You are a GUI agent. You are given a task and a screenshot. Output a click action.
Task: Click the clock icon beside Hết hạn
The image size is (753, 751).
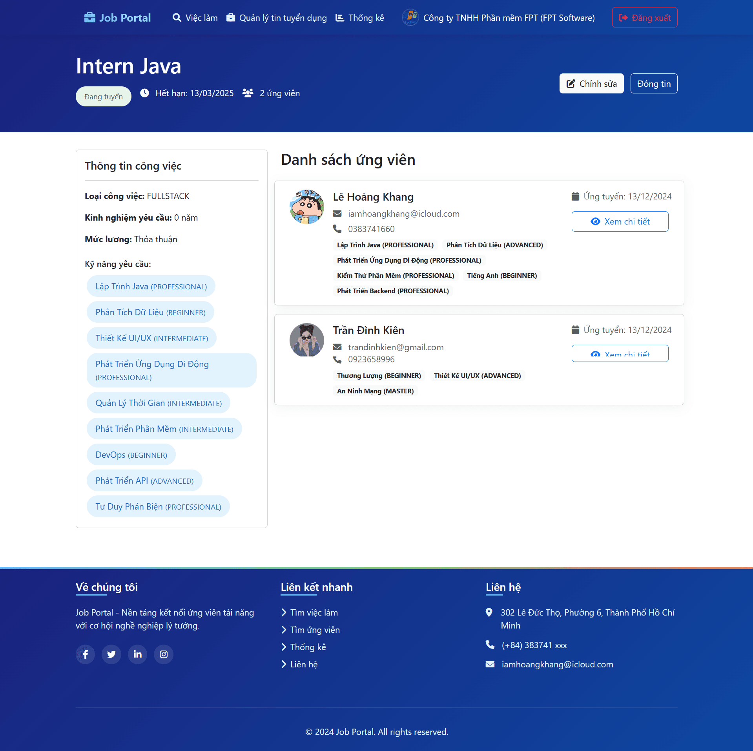[x=145, y=93]
